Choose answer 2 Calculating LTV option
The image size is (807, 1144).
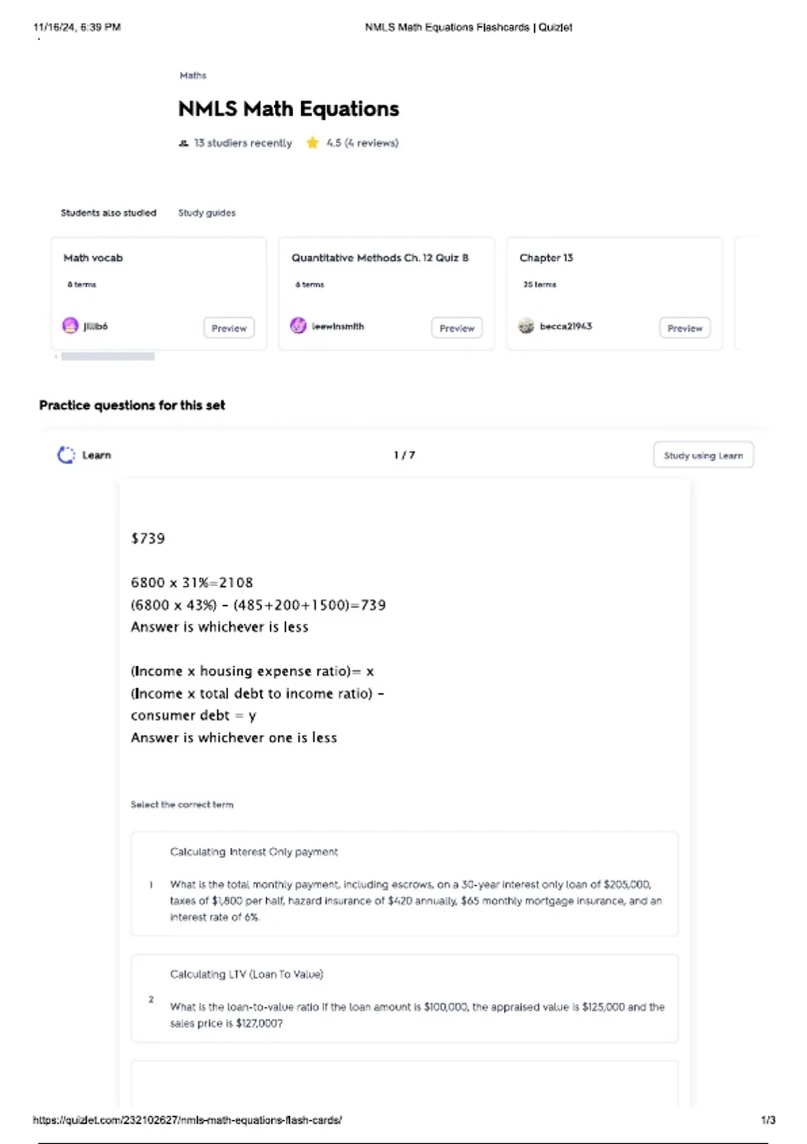click(x=404, y=999)
